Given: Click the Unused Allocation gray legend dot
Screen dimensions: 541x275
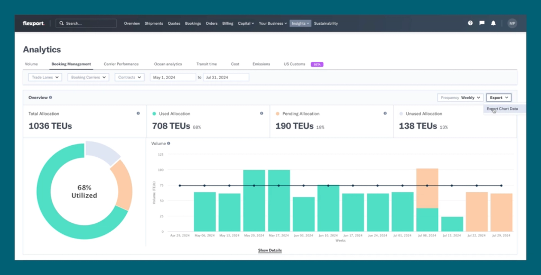Looking at the screenshot, I should coord(401,113).
